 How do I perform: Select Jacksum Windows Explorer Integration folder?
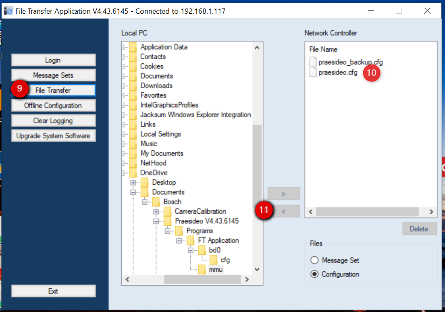click(195, 114)
